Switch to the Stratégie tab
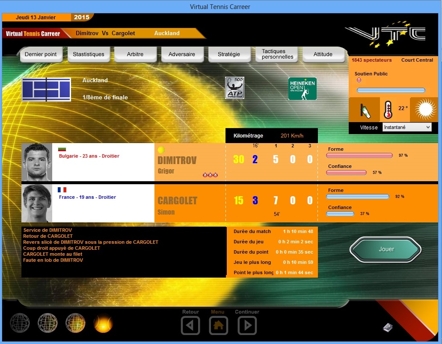The height and width of the screenshot is (344, 442). (229, 54)
